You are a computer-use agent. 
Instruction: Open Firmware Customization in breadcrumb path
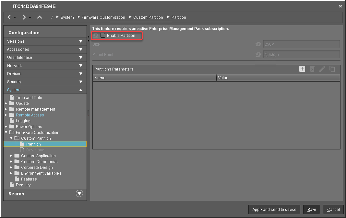pos(103,17)
